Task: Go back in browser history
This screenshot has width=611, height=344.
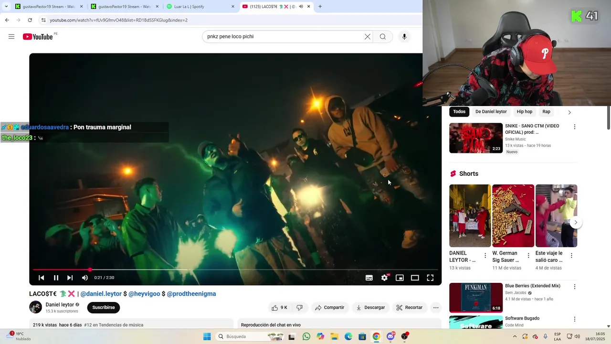Action: (x=7, y=20)
